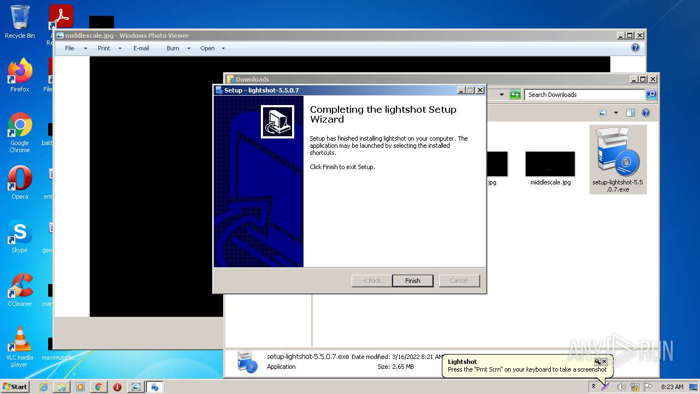Click Photo Viewer help icon
The height and width of the screenshot is (394, 700).
coord(635,48)
